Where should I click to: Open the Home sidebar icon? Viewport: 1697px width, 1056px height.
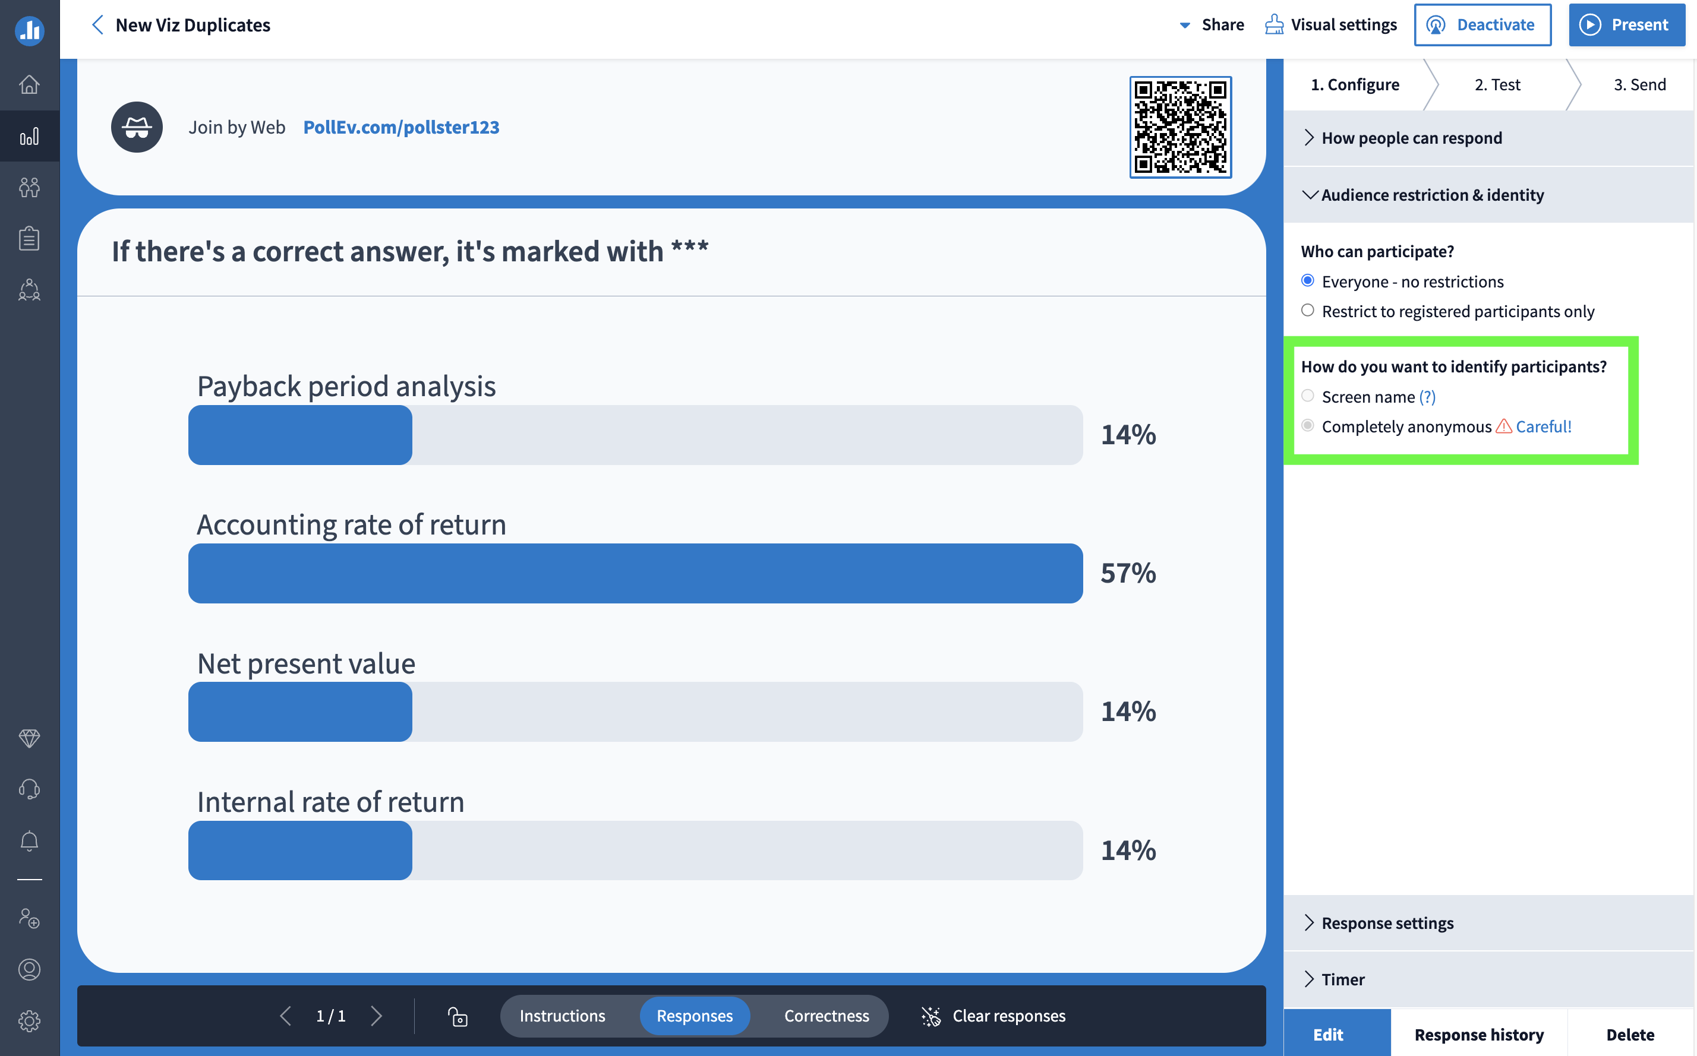(x=29, y=84)
